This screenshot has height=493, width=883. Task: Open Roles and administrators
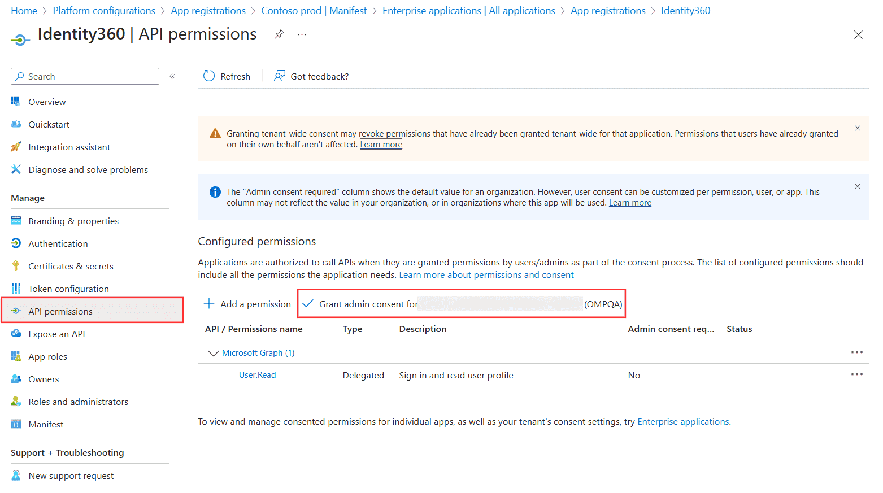[78, 401]
